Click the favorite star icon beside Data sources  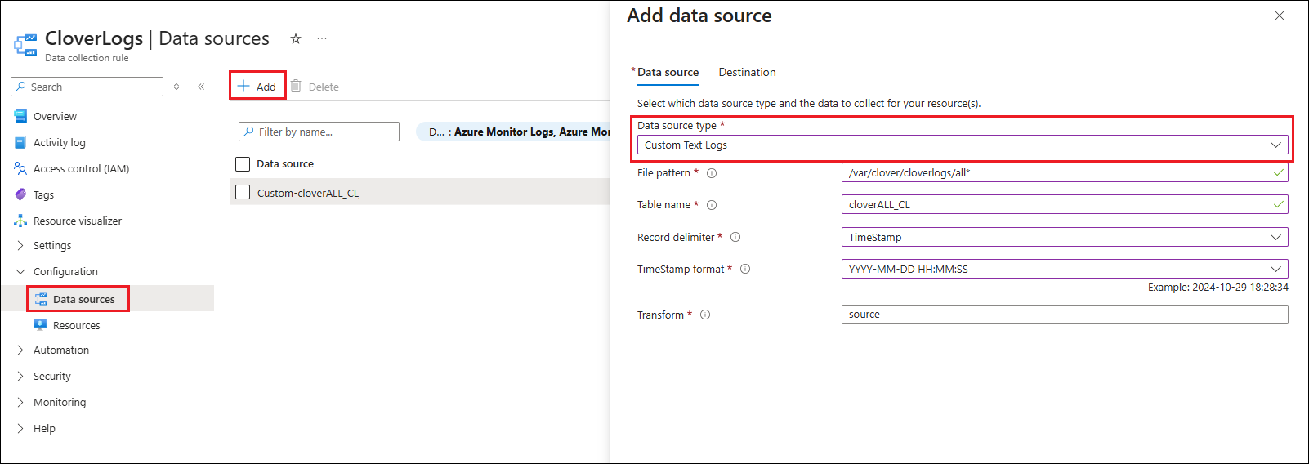click(x=296, y=38)
